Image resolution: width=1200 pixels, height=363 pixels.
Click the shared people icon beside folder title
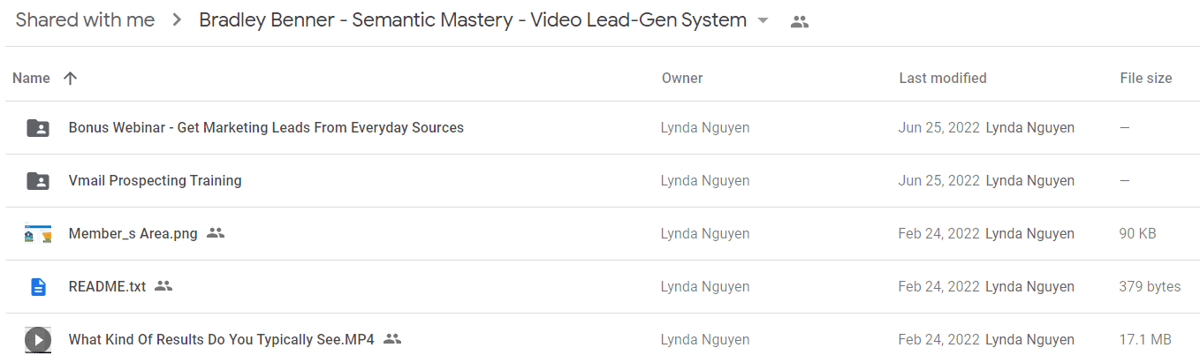(800, 21)
